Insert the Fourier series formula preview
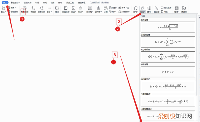The width and height of the screenshot is (200, 122). (168, 57)
